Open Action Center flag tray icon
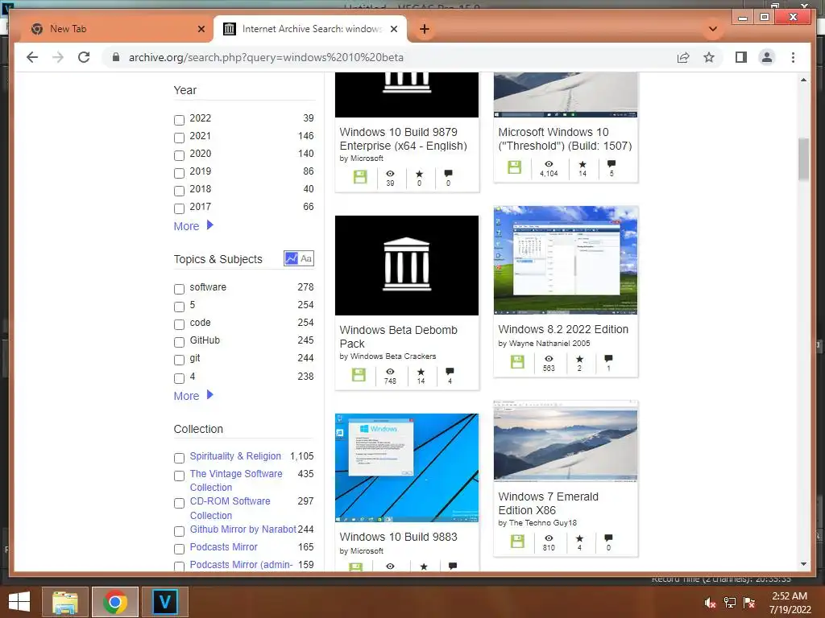Image resolution: width=825 pixels, height=618 pixels. (x=749, y=603)
